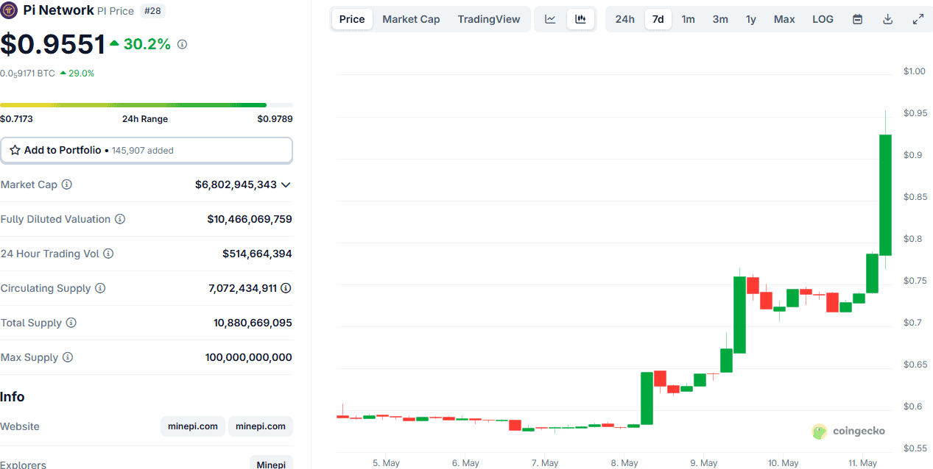Open the Minepi explorers dropdown
This screenshot has height=469, width=933.
271,464
